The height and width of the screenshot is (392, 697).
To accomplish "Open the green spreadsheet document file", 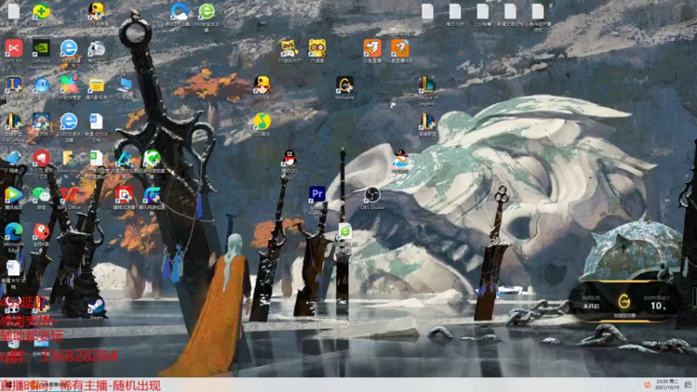I will (96, 159).
